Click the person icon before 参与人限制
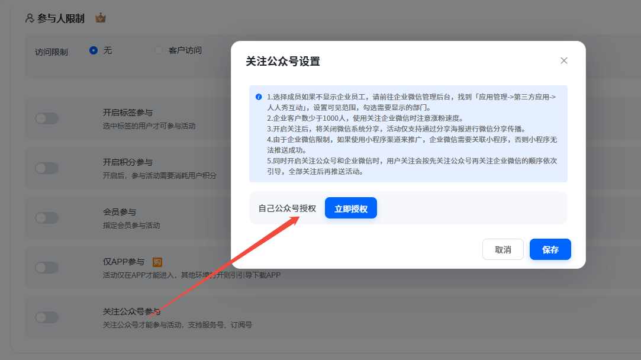 click(x=30, y=18)
